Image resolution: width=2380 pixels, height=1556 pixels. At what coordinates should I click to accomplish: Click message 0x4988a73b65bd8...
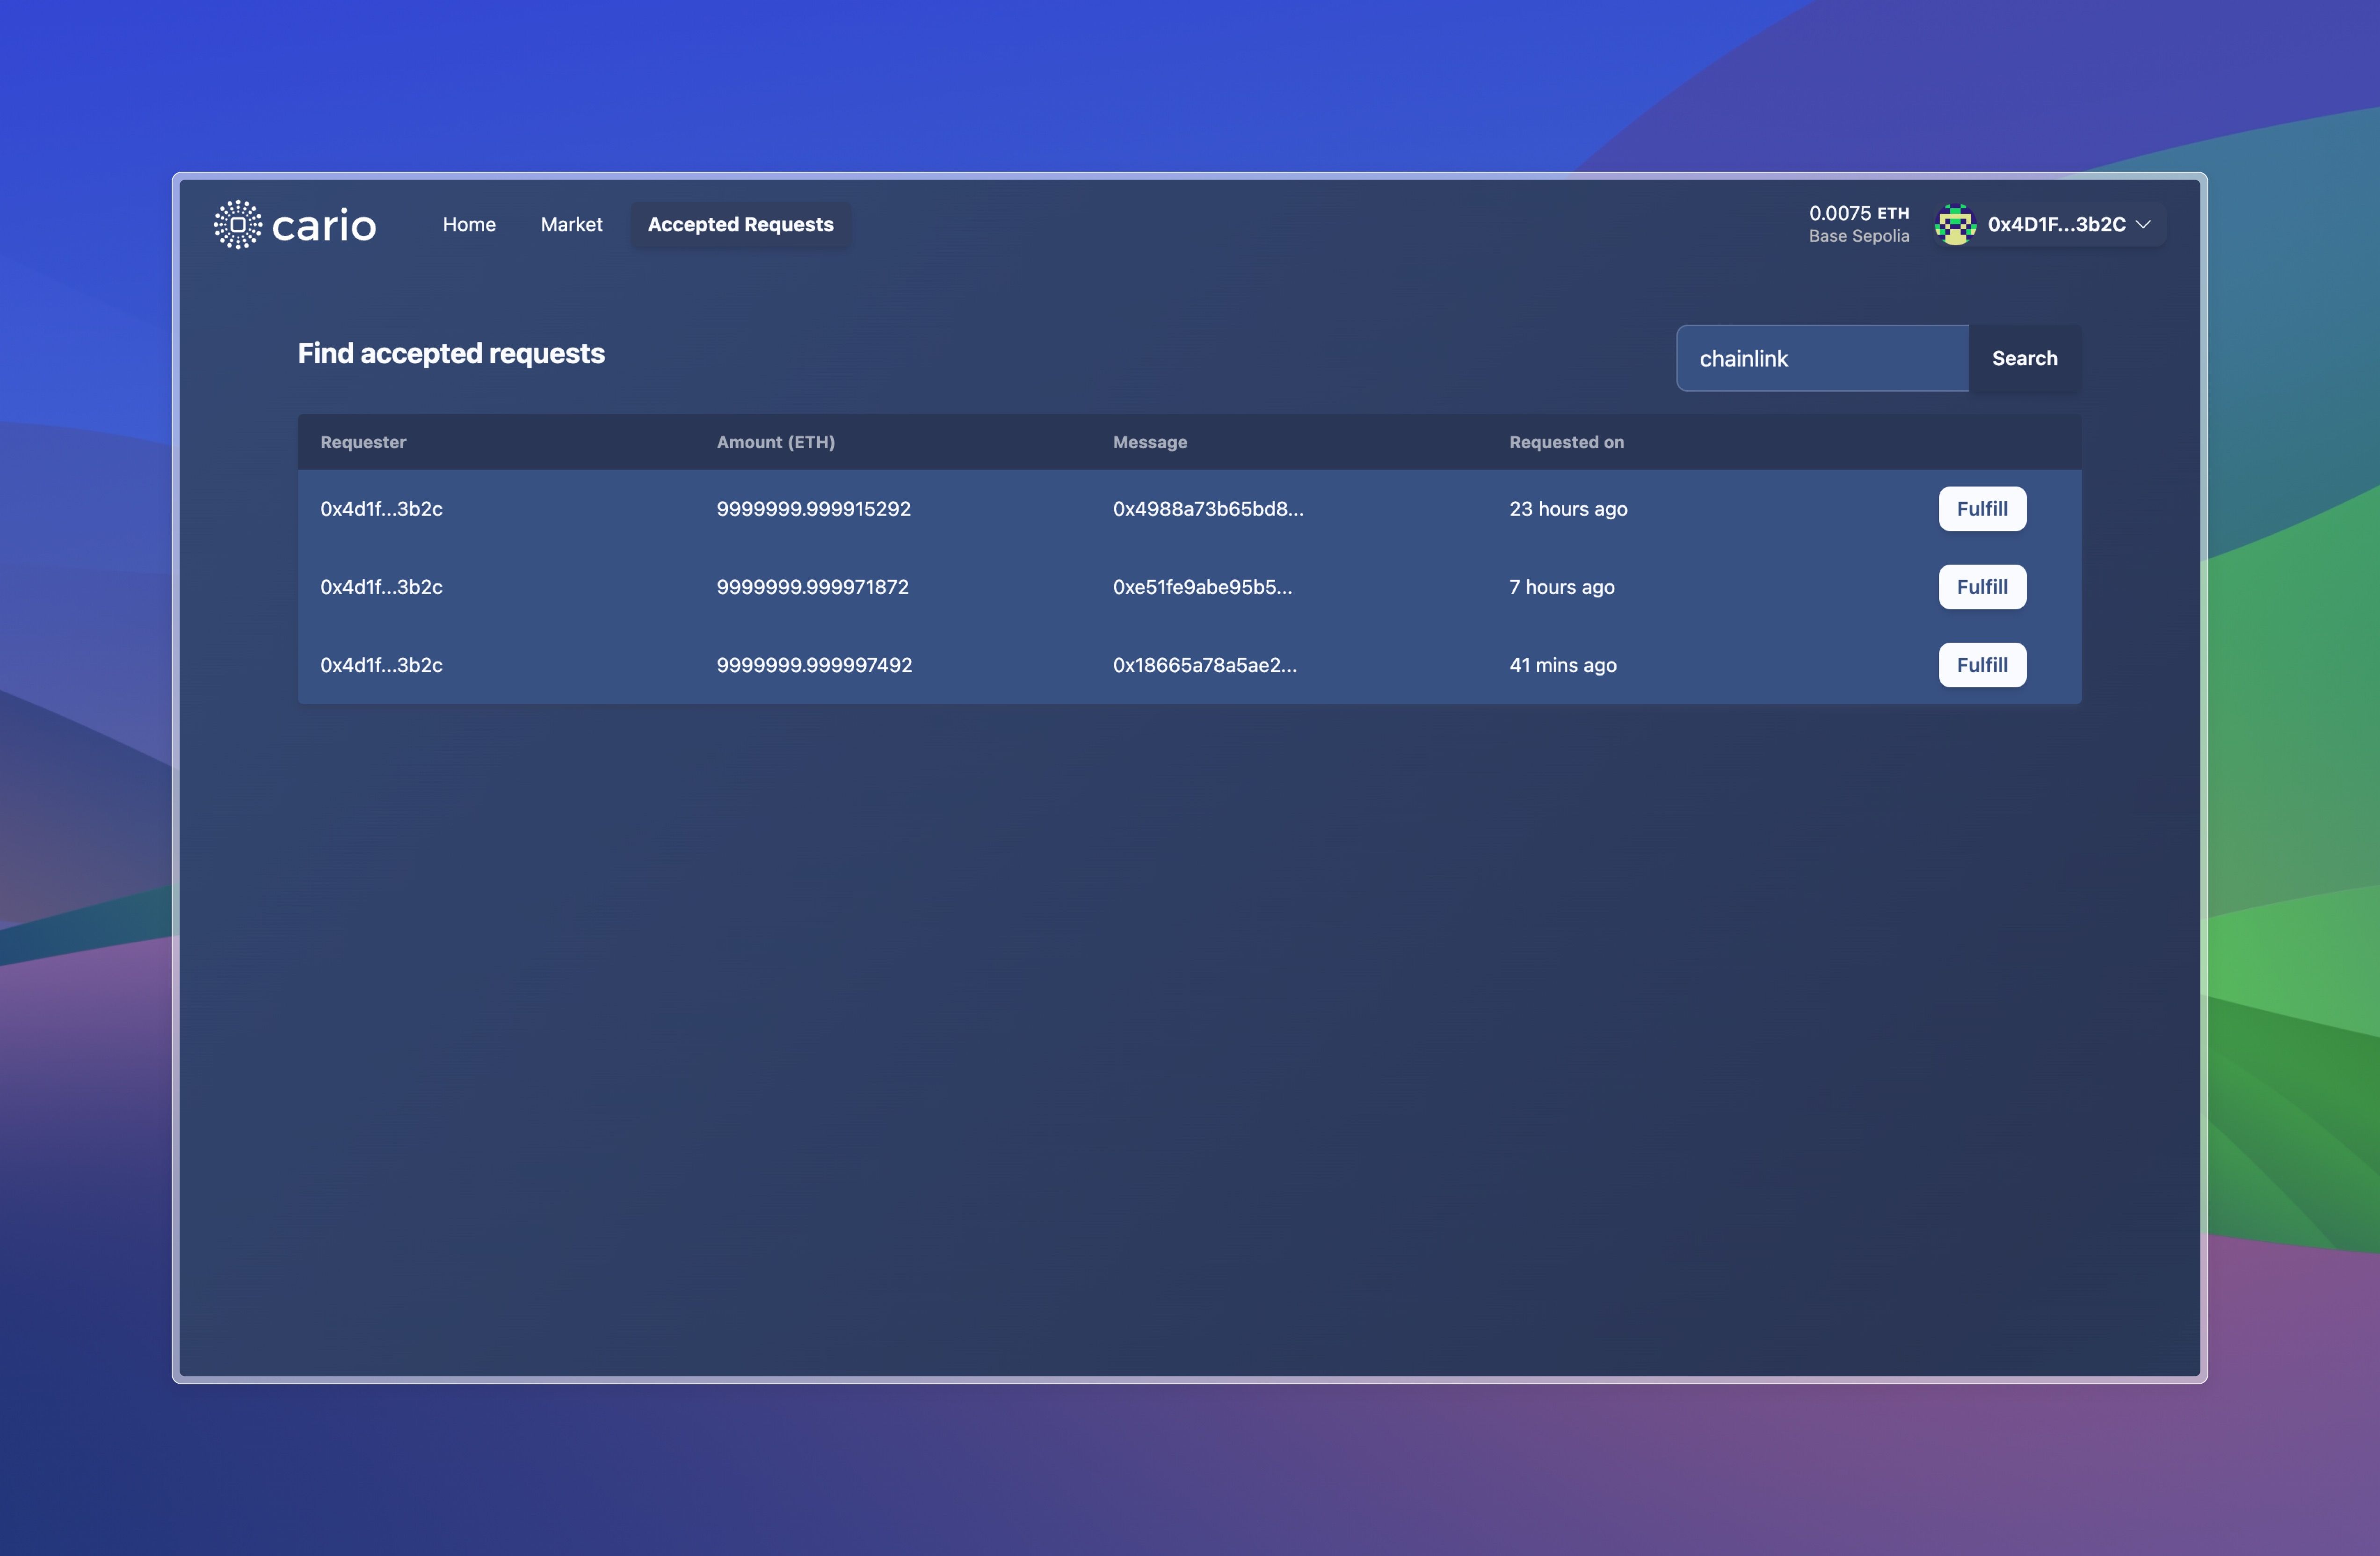(1208, 508)
